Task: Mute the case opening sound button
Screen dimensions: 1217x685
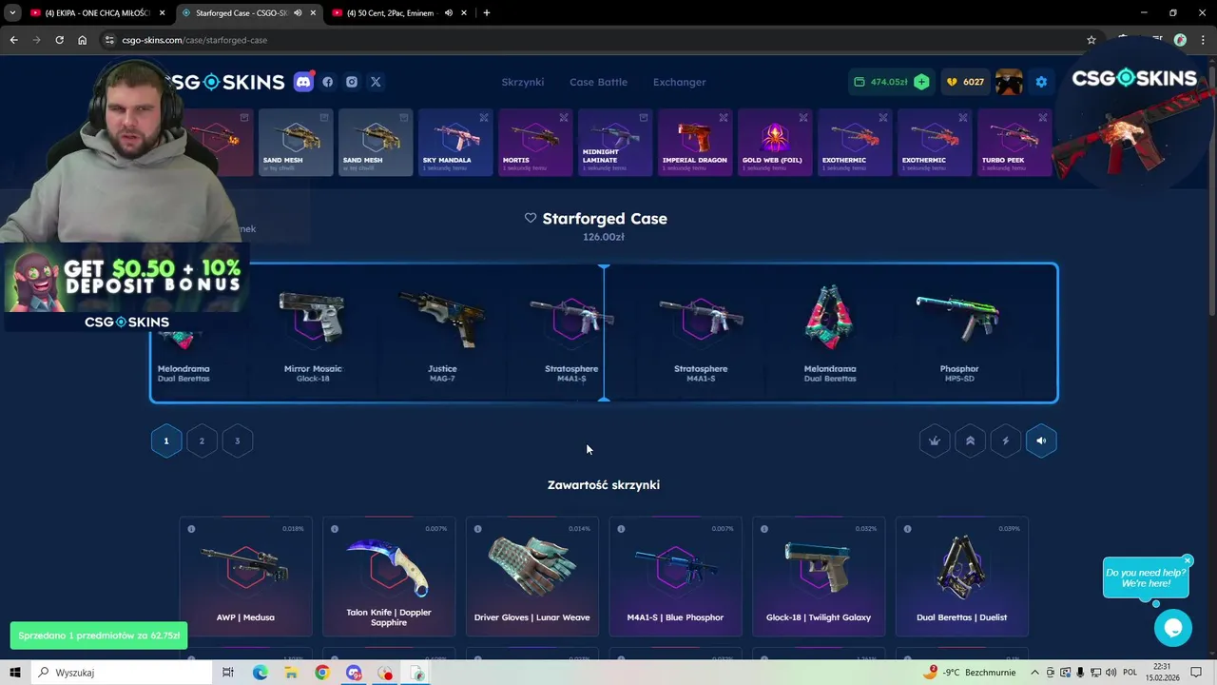Action: [1041, 440]
